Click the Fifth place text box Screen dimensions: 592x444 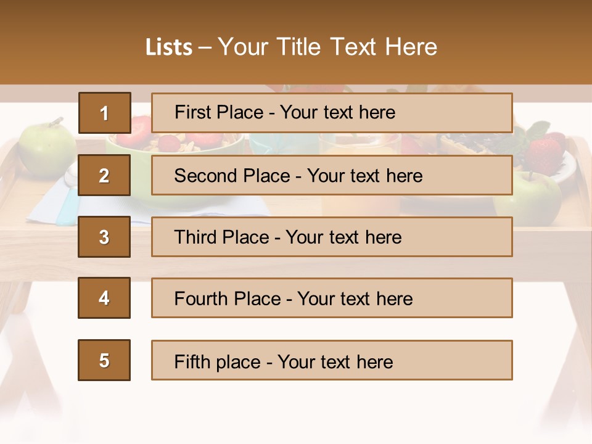(x=332, y=360)
